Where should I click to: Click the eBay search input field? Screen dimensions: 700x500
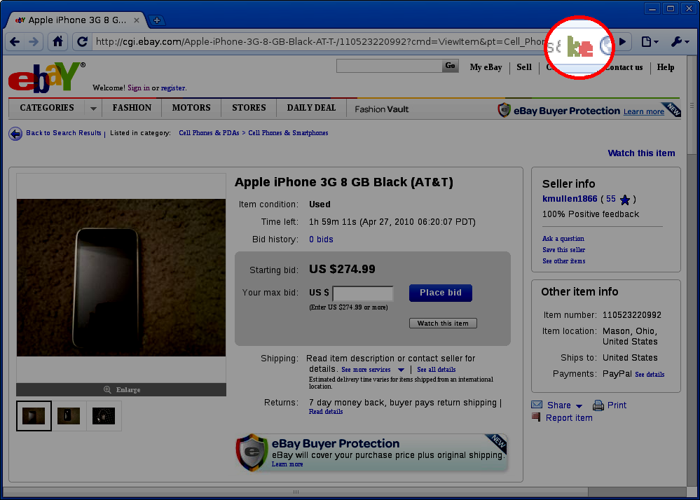coord(390,66)
